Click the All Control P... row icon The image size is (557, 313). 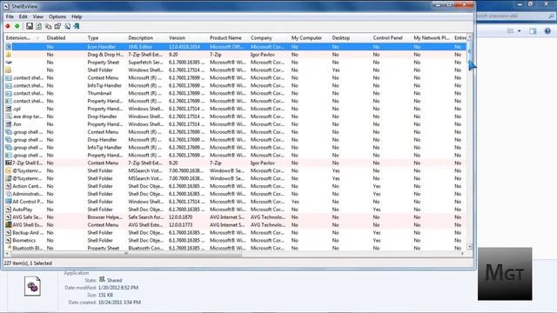point(9,202)
